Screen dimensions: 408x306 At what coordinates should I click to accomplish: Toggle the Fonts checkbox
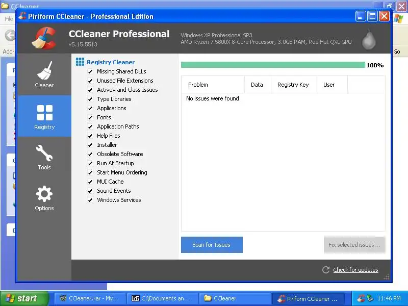90,117
